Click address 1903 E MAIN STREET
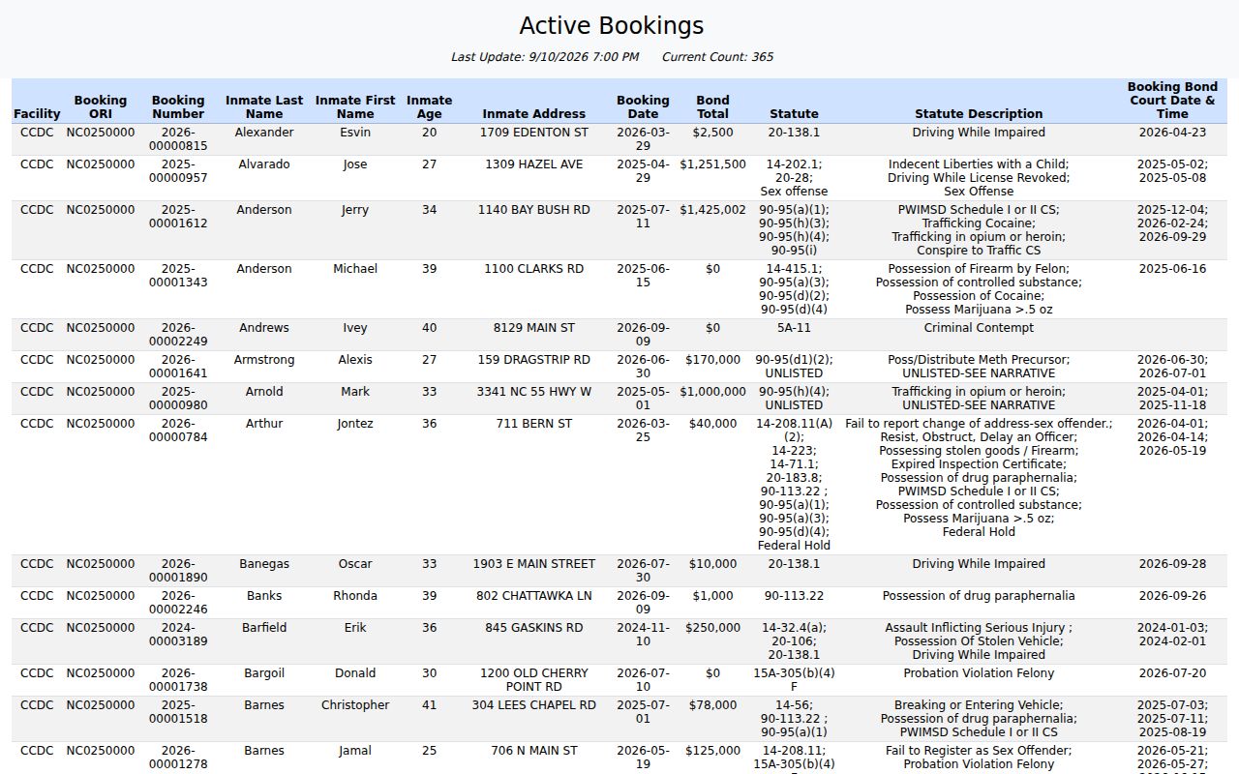1239x774 pixels. click(x=534, y=564)
